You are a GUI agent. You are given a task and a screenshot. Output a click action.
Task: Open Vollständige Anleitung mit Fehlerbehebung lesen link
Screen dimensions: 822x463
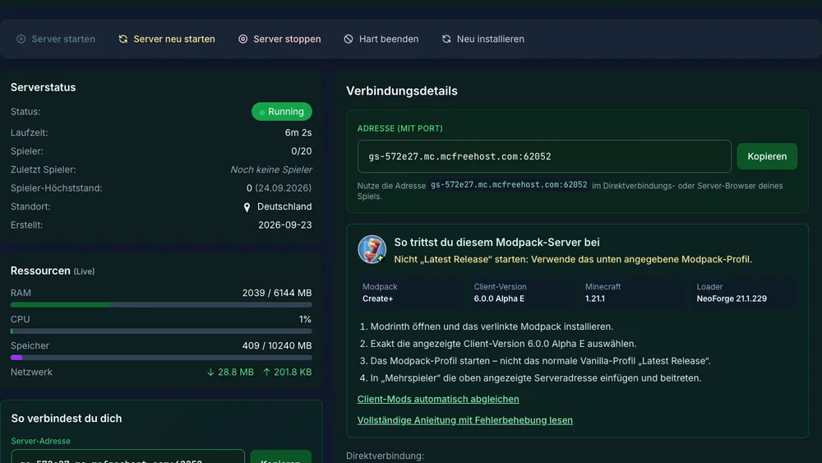(464, 420)
